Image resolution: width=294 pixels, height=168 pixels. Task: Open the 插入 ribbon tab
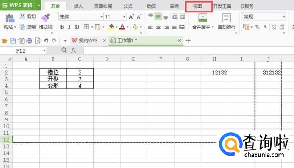click(78, 6)
